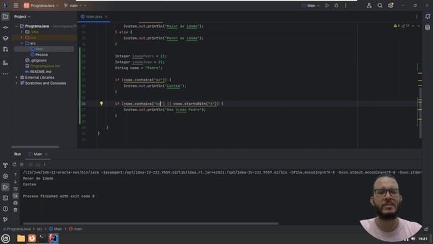This screenshot has width=433, height=244.
Task: Open more run actions in the title bar
Action: point(346,5)
